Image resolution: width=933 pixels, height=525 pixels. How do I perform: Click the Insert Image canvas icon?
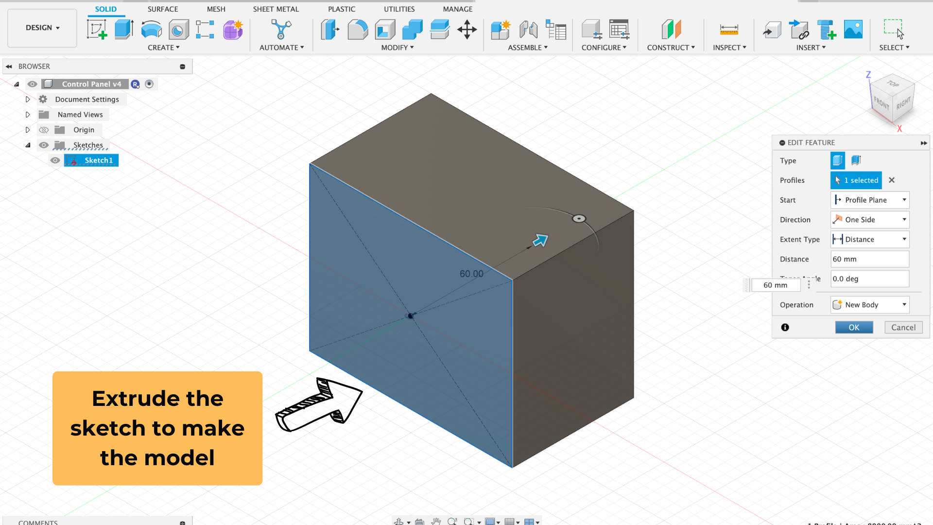click(853, 30)
